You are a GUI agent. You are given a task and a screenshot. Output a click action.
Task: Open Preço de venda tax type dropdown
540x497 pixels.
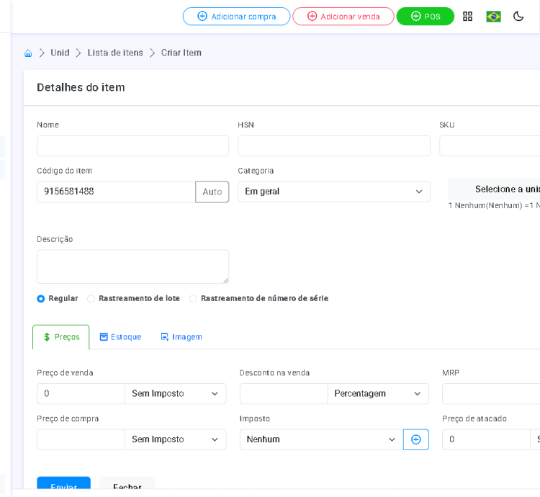coord(175,394)
